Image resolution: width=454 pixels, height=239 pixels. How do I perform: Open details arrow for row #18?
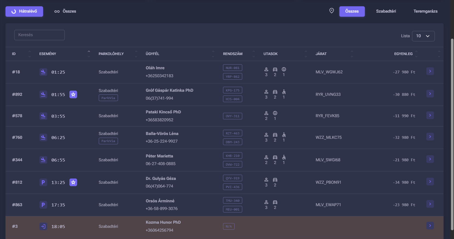click(x=430, y=71)
